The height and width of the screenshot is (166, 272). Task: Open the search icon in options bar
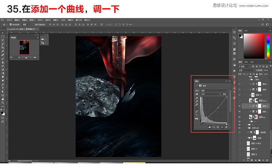[x=262, y=24]
